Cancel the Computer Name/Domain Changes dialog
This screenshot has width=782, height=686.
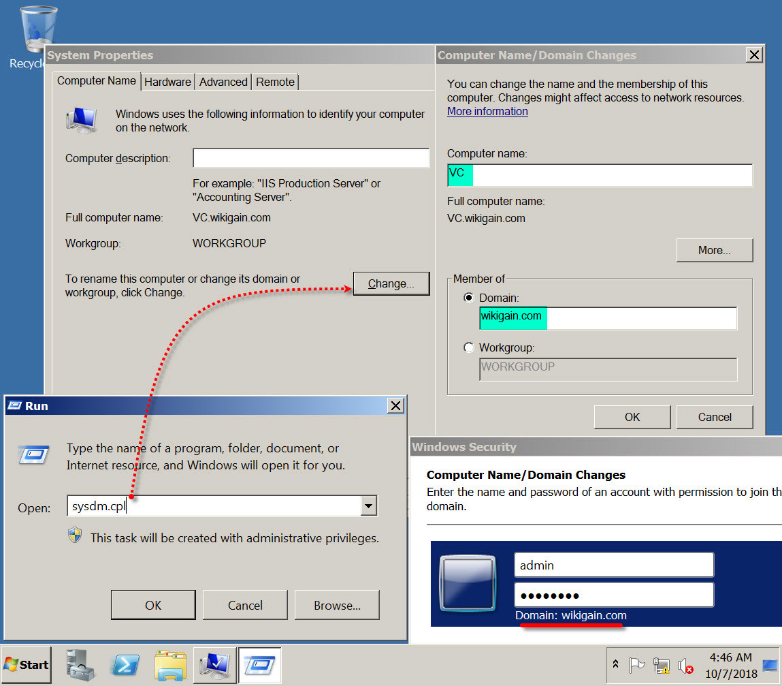714,417
